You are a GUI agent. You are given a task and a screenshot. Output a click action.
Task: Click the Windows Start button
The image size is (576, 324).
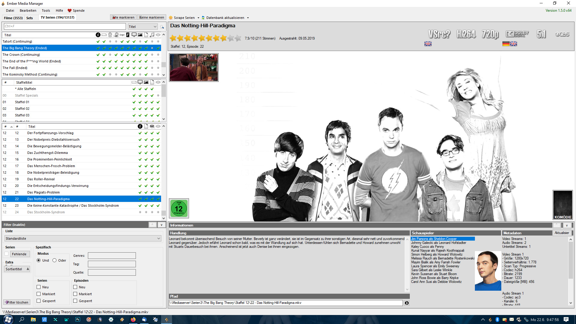pos(8,319)
